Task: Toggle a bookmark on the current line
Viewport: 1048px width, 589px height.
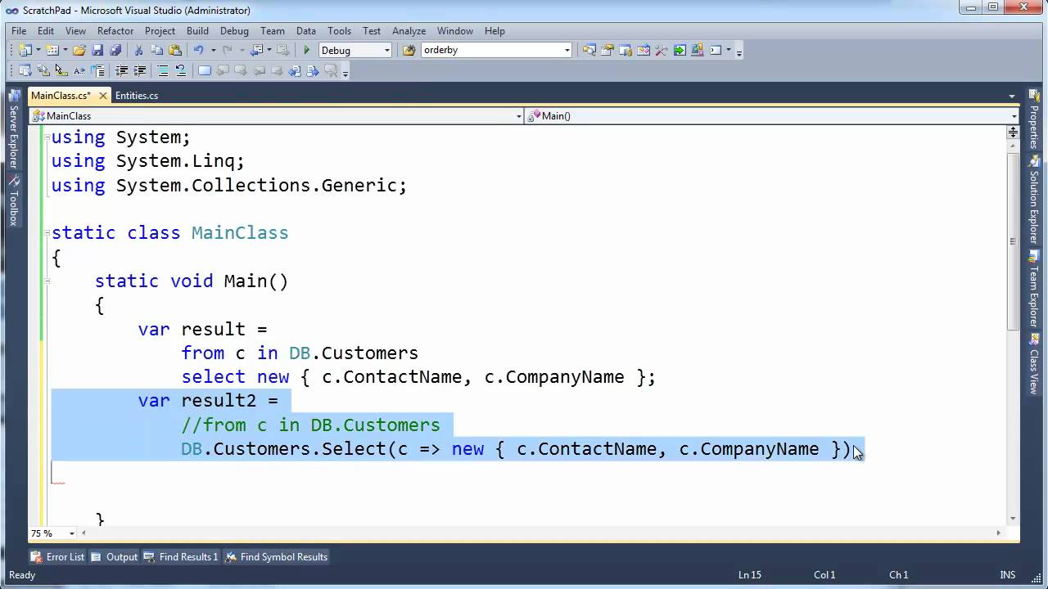Action: (205, 71)
